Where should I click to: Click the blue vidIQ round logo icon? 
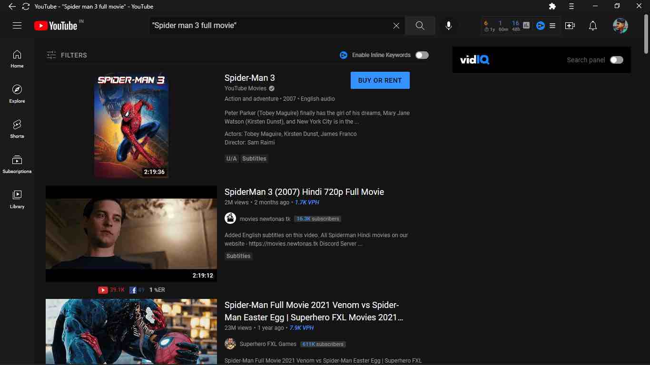[x=540, y=26]
